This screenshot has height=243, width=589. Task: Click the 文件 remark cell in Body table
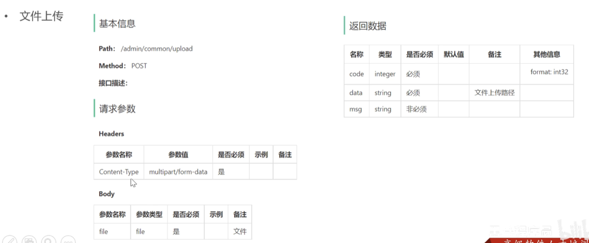[240, 231]
